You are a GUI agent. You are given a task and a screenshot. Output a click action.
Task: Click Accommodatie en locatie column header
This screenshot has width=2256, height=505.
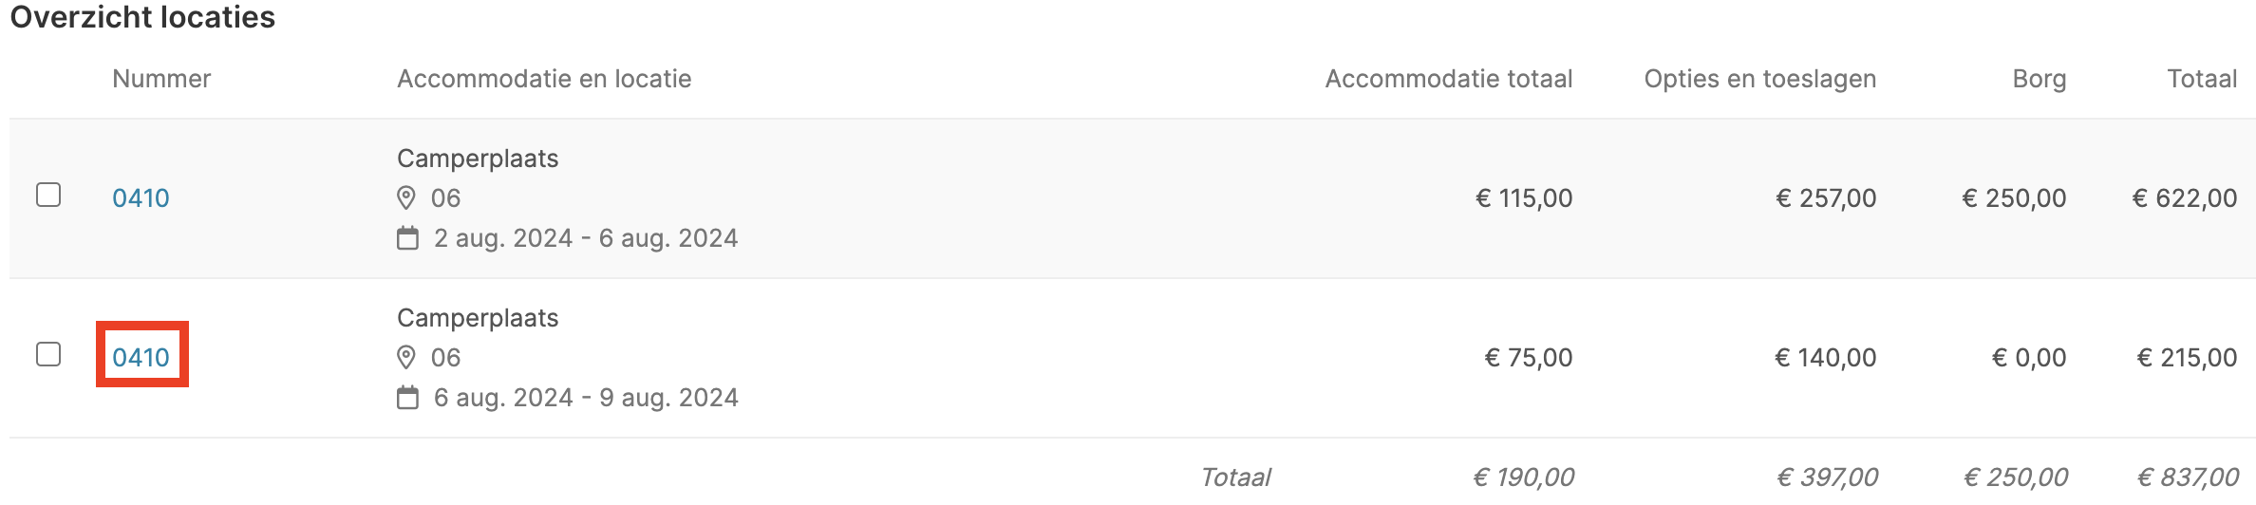[544, 79]
